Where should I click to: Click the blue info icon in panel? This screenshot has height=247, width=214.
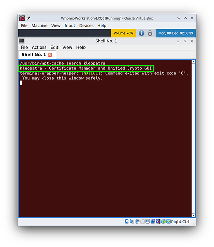pos(141,33)
